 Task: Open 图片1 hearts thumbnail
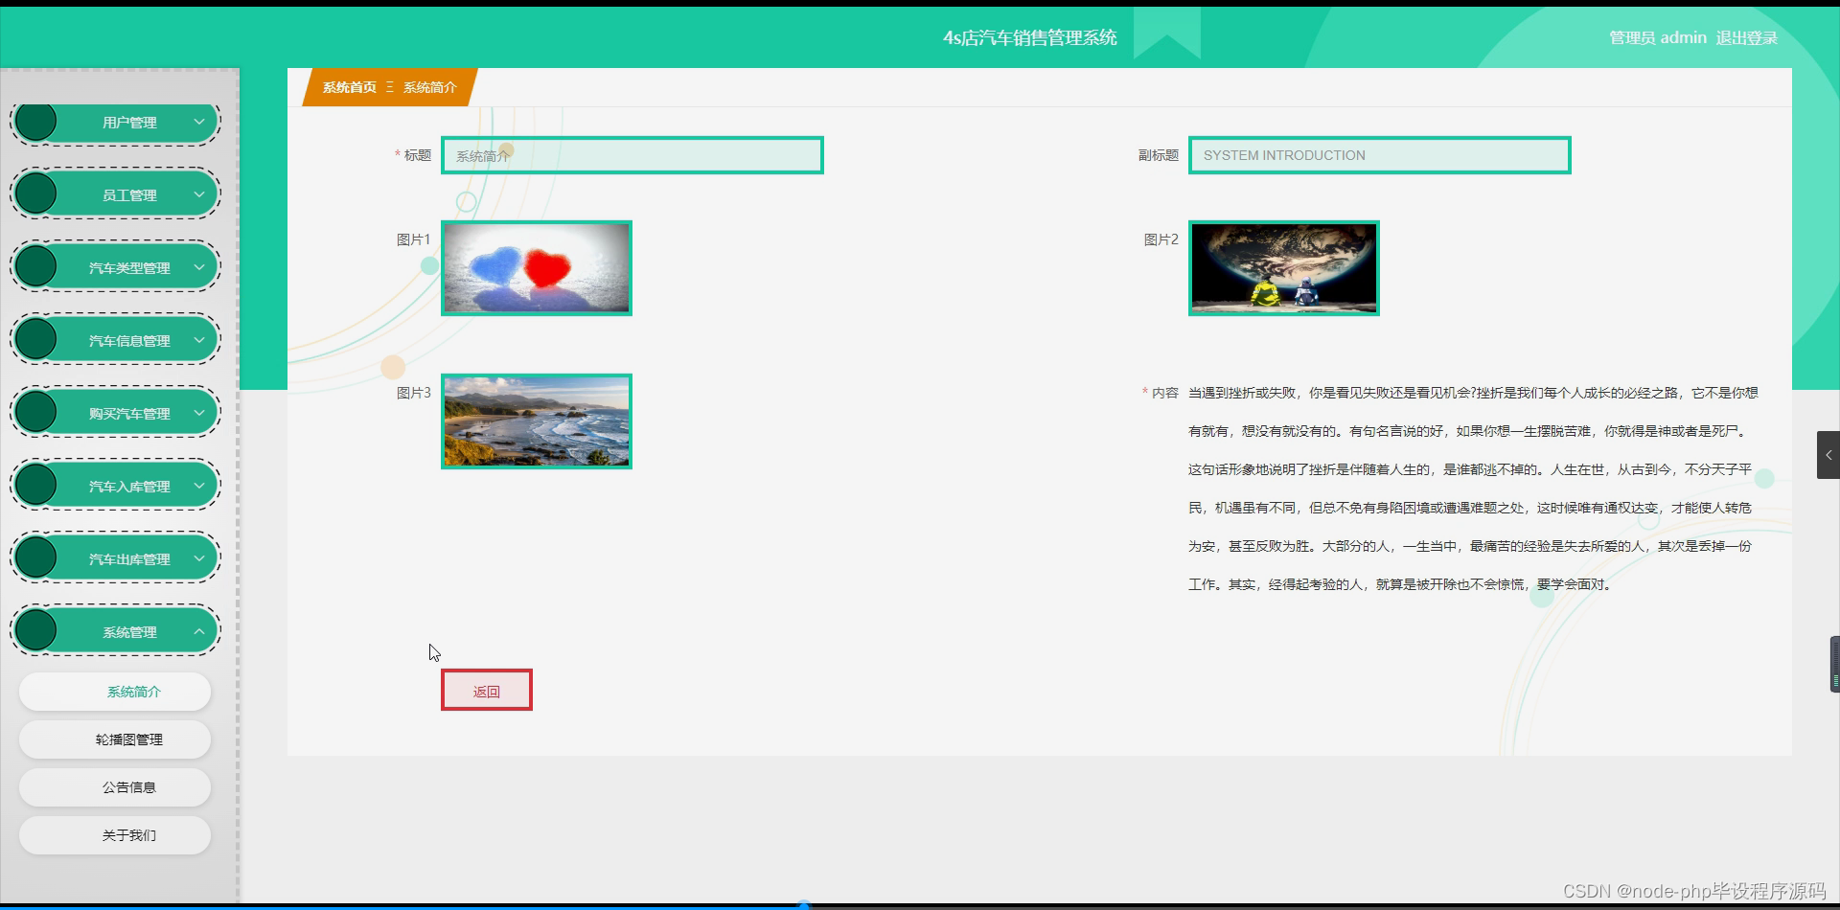coord(537,268)
